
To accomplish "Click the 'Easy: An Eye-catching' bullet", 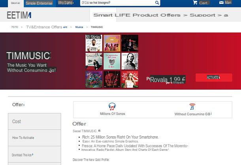I will (110, 141).
